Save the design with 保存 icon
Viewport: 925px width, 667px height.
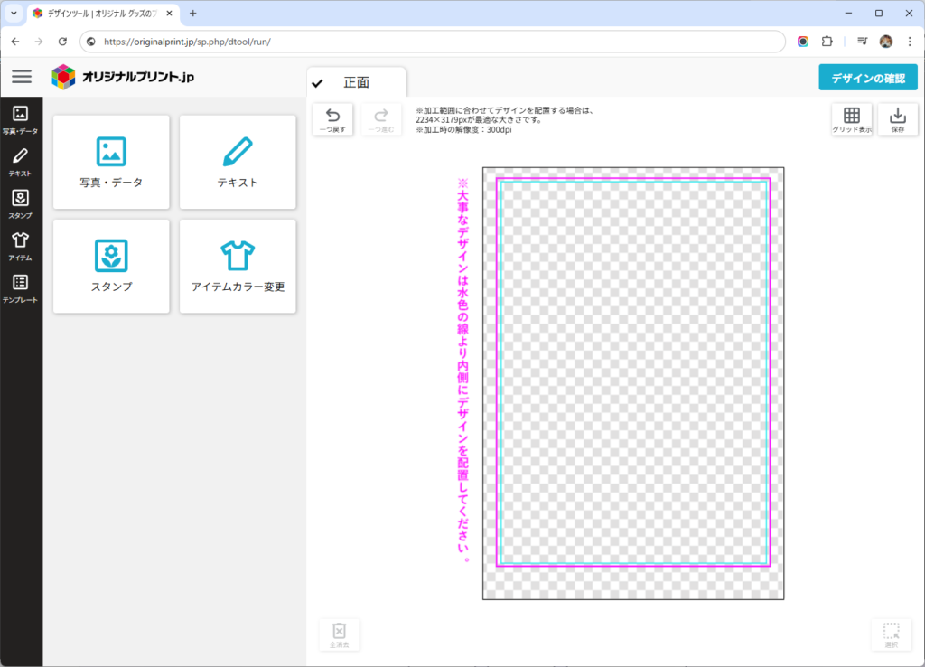(897, 119)
